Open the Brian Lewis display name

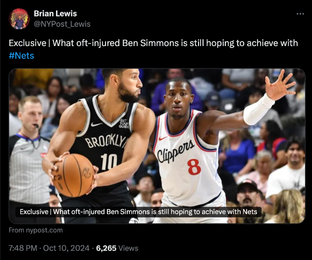point(55,13)
